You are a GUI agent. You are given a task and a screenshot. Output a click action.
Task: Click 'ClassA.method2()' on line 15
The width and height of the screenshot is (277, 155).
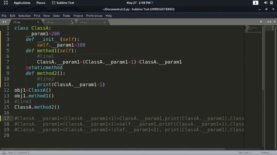(37, 107)
